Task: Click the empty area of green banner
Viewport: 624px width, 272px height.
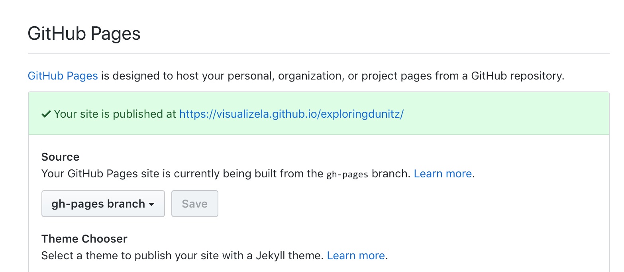Action: (x=506, y=114)
